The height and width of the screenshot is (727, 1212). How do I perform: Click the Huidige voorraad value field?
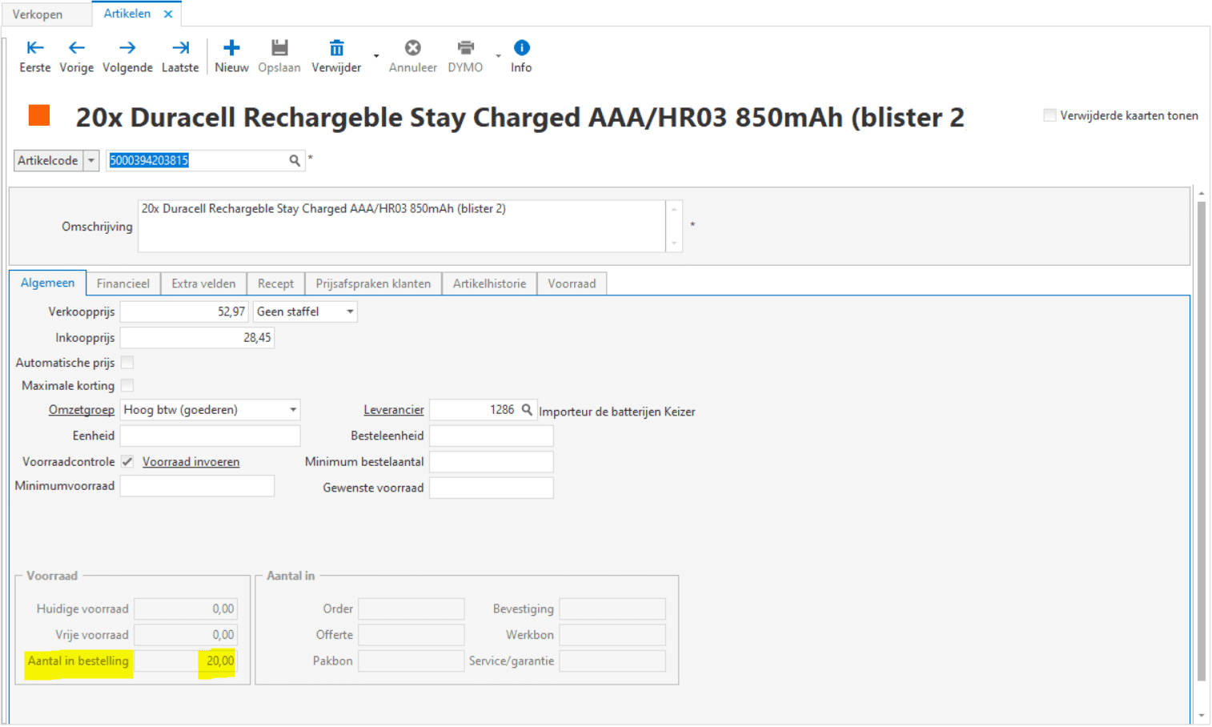pyautogui.click(x=186, y=609)
